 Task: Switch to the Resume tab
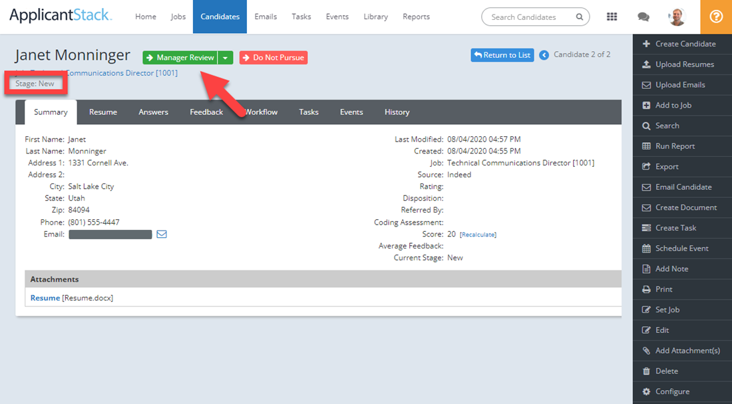[103, 112]
